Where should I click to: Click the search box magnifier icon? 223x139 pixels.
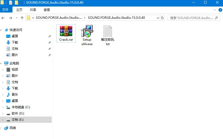point(216,18)
